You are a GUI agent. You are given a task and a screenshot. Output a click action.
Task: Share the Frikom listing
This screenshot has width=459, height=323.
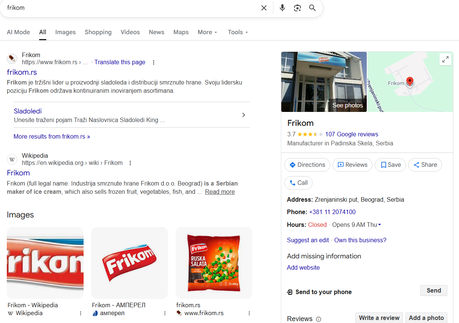[x=425, y=165]
